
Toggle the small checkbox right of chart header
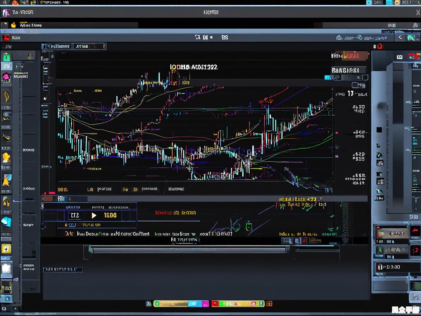(x=365, y=78)
